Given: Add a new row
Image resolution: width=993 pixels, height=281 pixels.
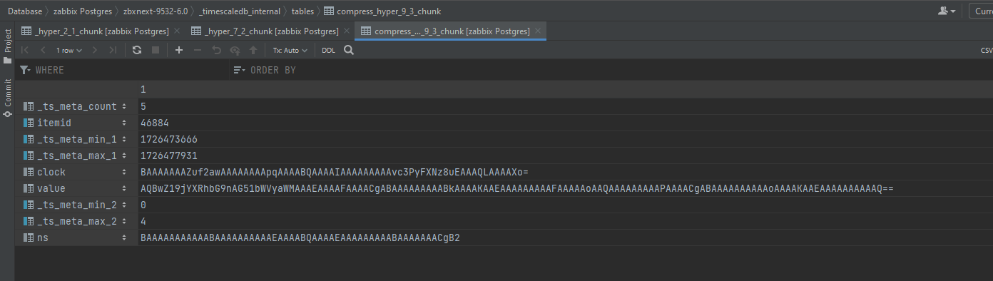Looking at the screenshot, I should (179, 50).
